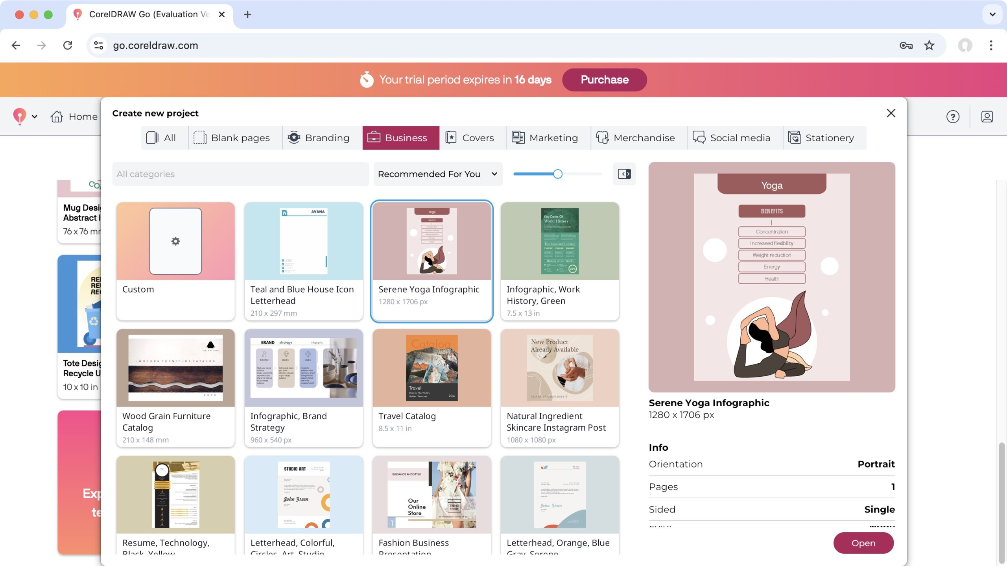Click the help question mark icon
Viewport: 1007px width, 566px height.
point(952,117)
